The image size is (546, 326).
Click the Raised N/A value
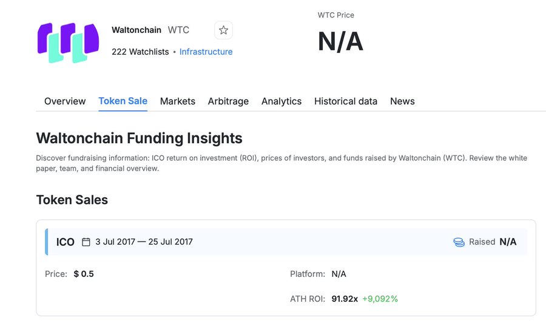508,242
